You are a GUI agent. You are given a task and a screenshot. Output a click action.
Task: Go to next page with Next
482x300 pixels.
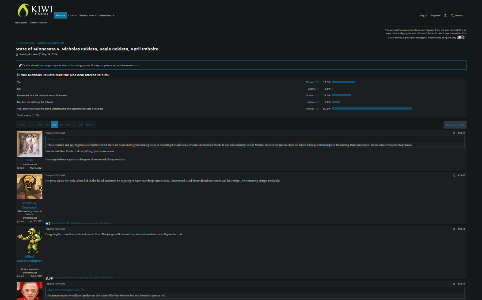click(90, 125)
